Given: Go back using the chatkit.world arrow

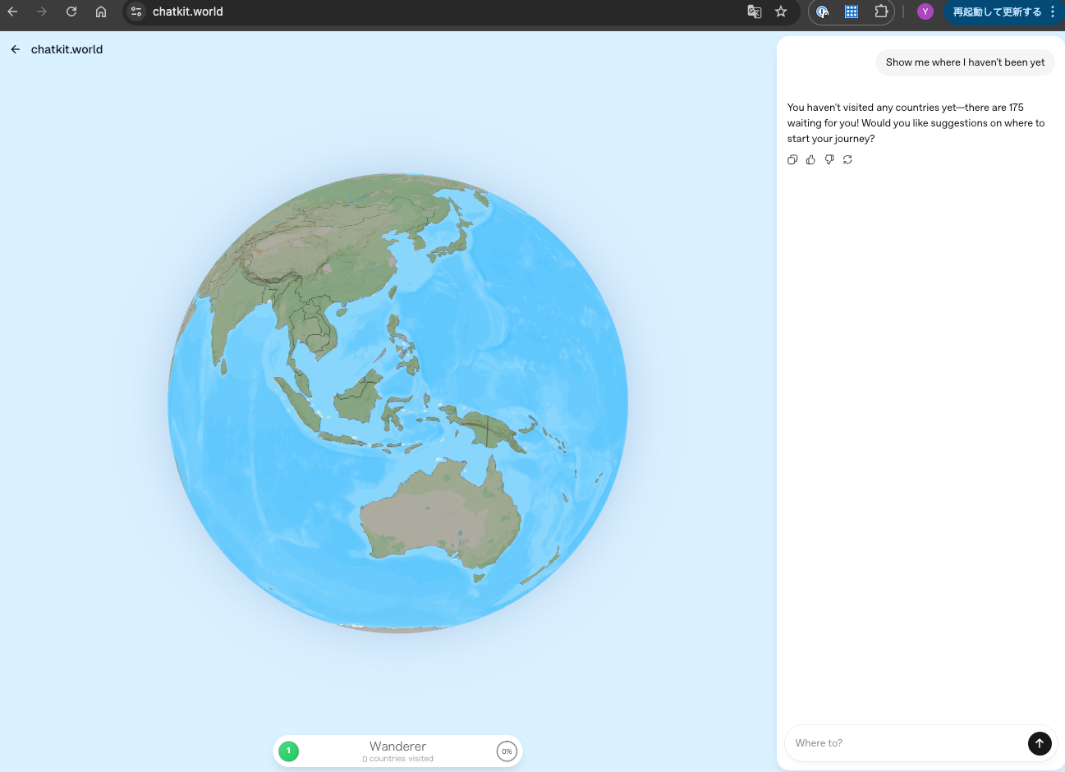Looking at the screenshot, I should 16,49.
